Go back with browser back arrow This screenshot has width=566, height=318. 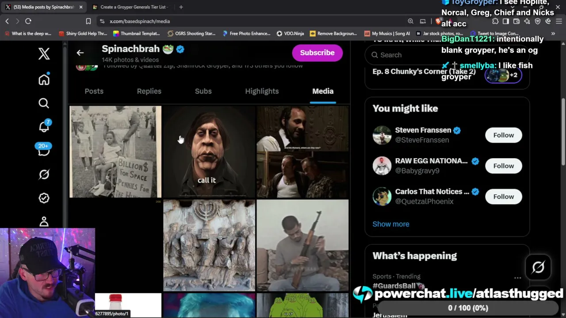tap(7, 21)
